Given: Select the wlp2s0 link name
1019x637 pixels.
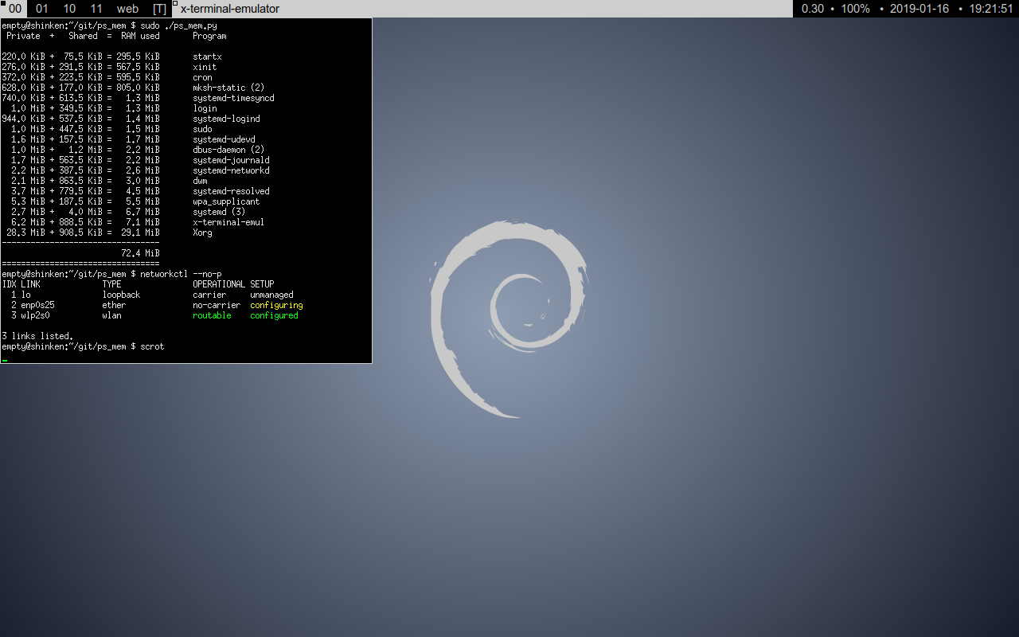Looking at the screenshot, I should (35, 315).
